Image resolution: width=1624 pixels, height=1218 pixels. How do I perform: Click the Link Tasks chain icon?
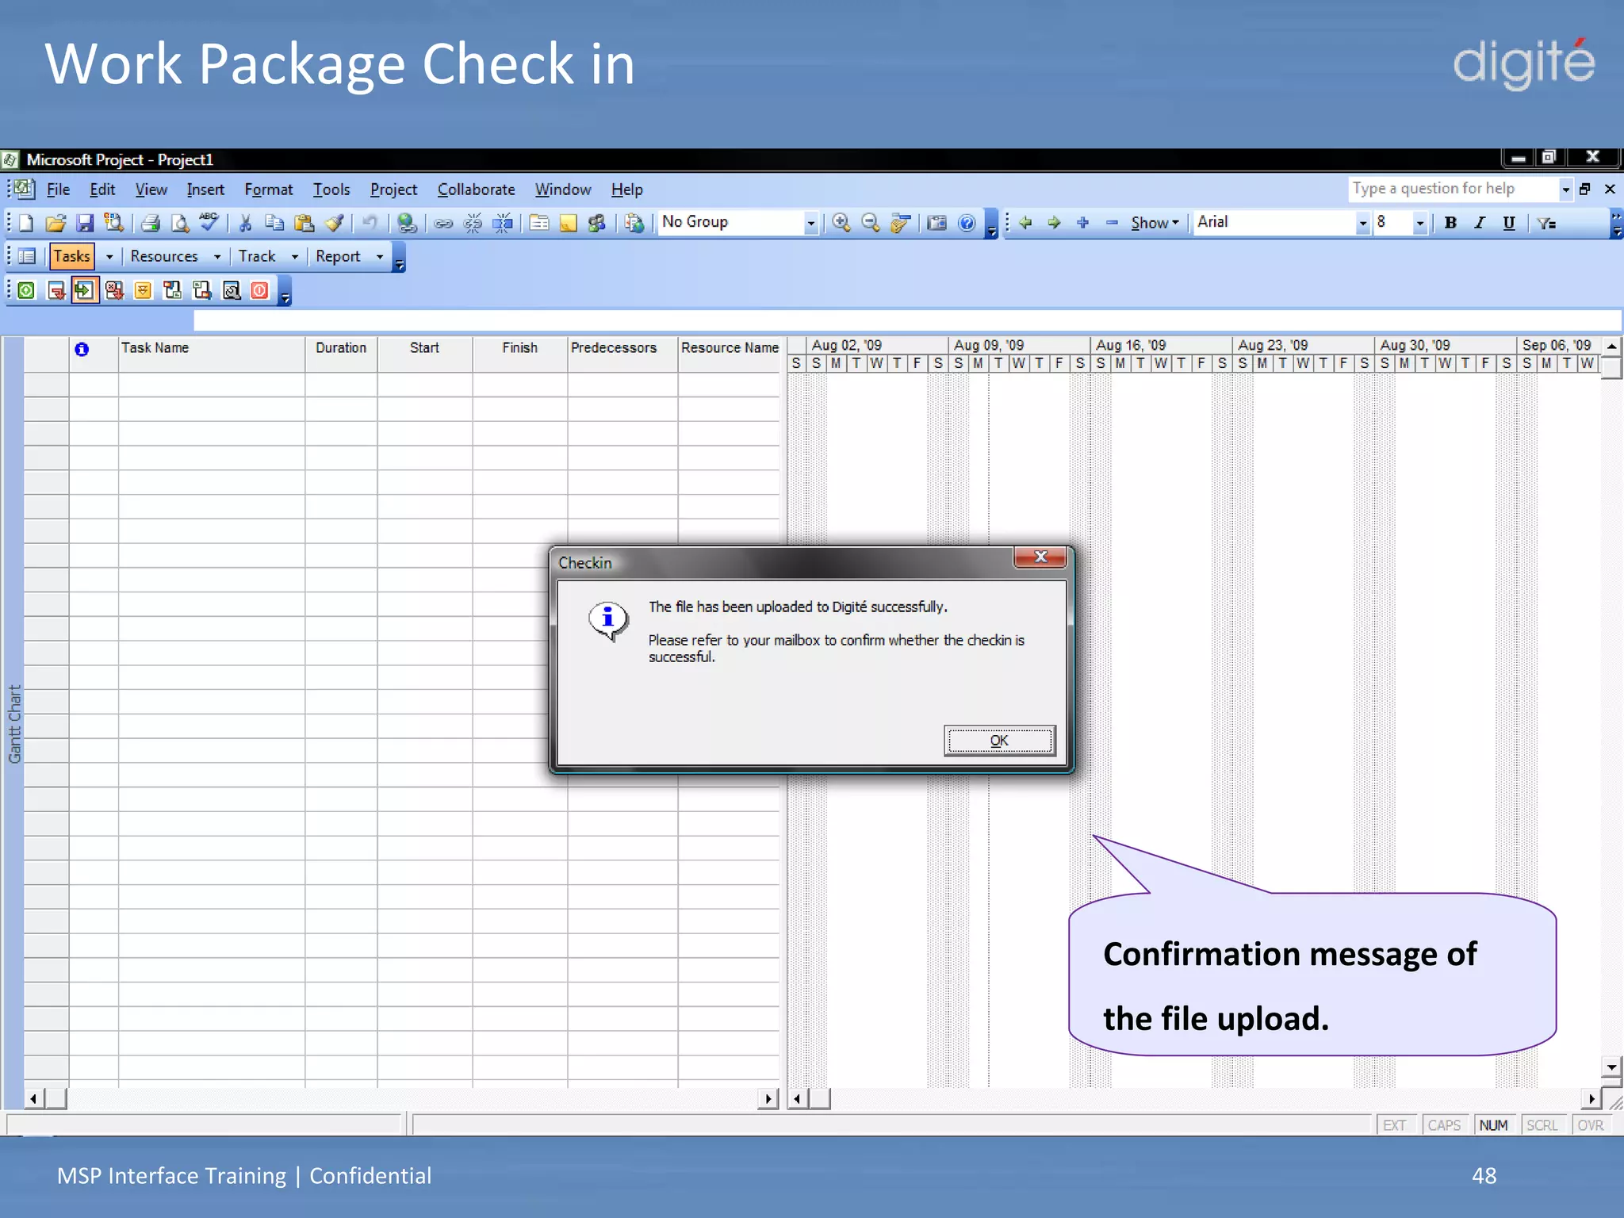443,223
